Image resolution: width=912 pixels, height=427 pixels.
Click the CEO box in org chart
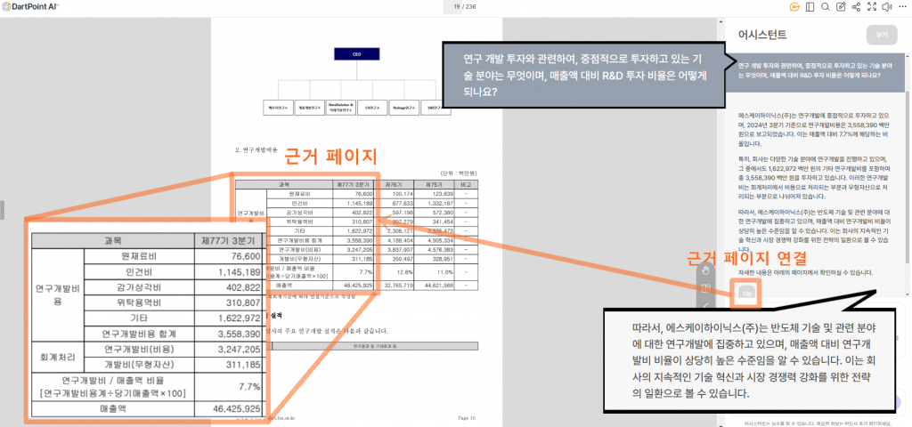pos(357,54)
